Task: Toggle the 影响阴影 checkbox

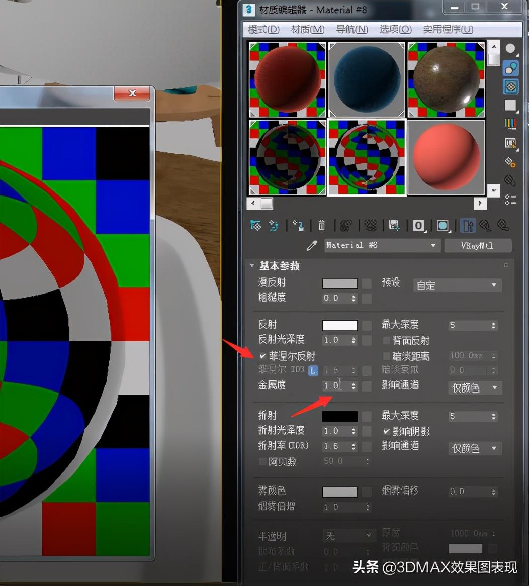Action: [387, 431]
